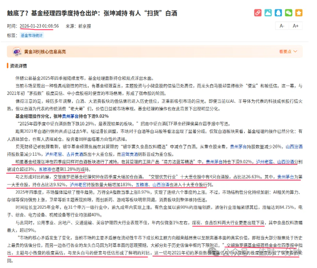
Task: Click the robot icon in the 黄金3秒 banner
Action: [x=17, y=51]
